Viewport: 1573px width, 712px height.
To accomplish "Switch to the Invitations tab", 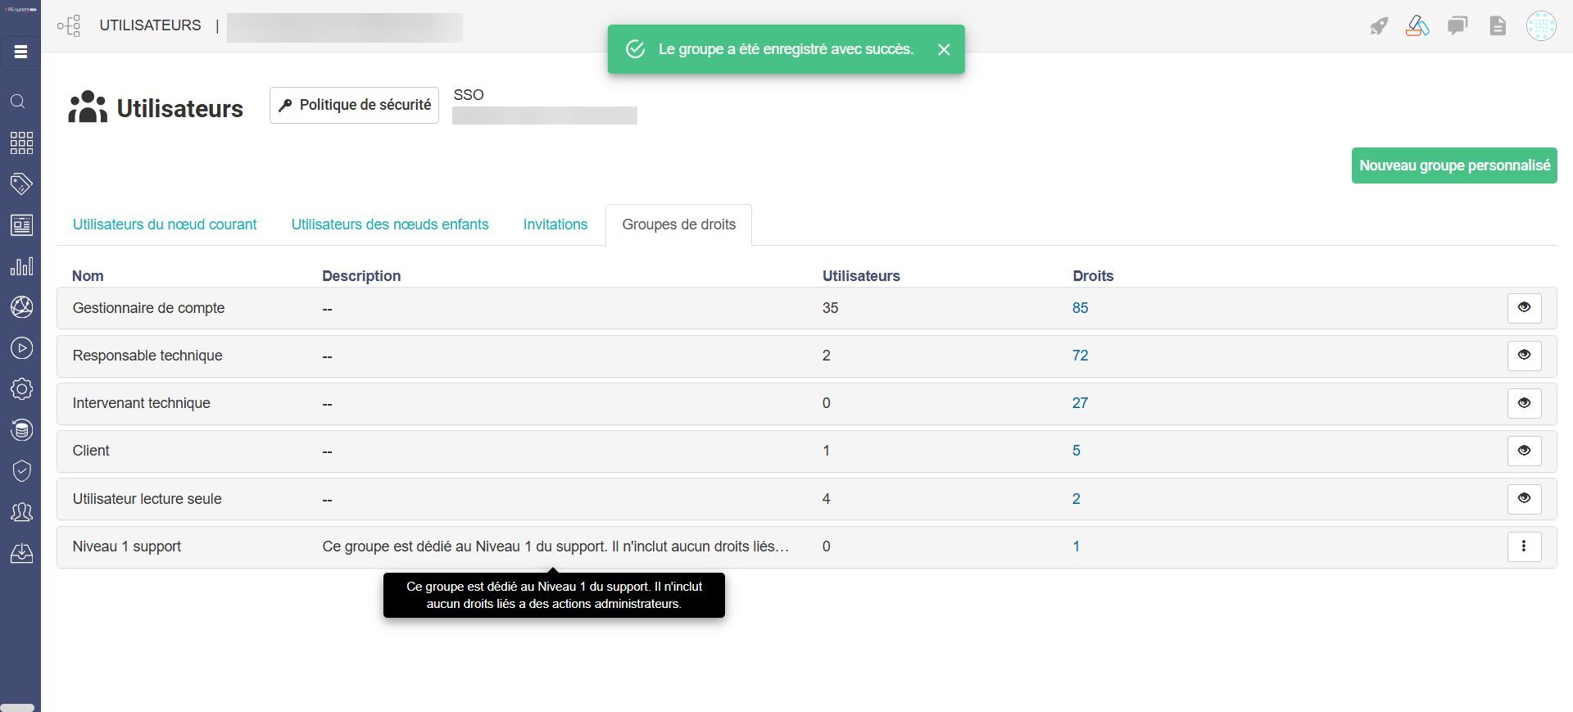I will point(555,224).
